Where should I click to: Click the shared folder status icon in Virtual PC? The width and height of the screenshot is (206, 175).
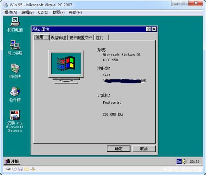pos(27,169)
